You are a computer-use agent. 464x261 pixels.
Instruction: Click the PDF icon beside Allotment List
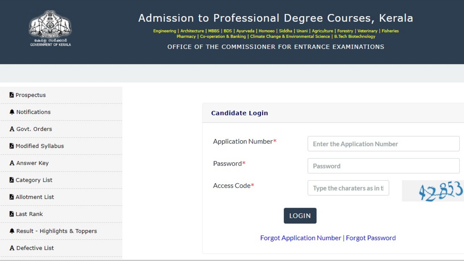click(12, 197)
